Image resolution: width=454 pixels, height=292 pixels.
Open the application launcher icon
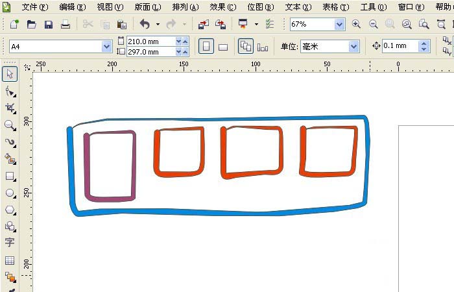pos(243,24)
